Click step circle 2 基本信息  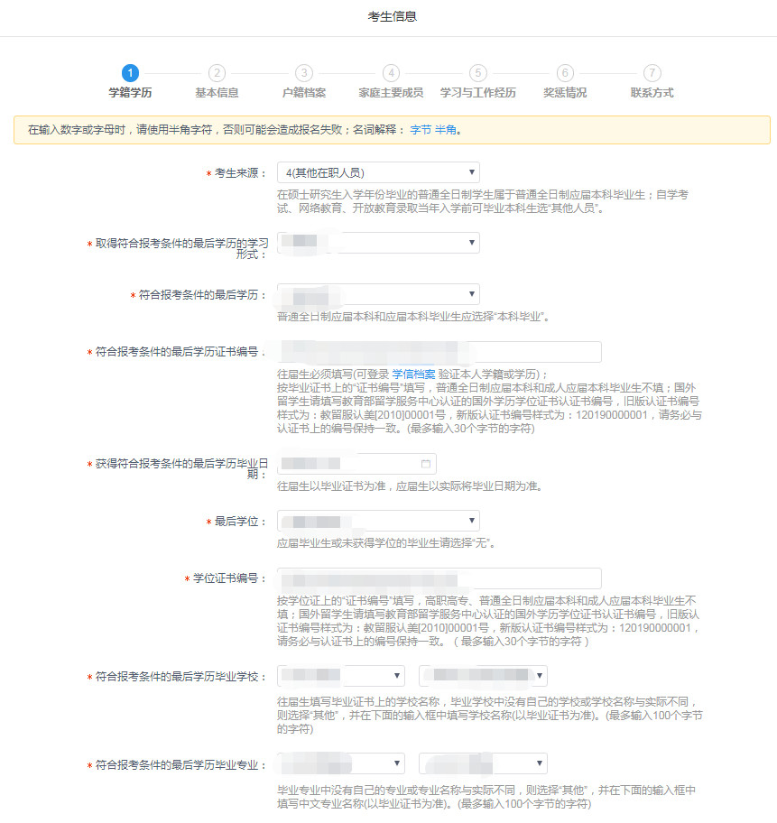[x=217, y=73]
